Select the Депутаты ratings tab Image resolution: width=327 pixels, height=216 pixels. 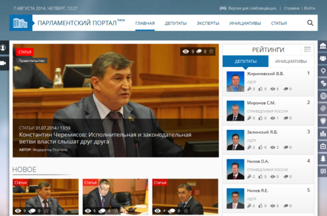click(246, 61)
